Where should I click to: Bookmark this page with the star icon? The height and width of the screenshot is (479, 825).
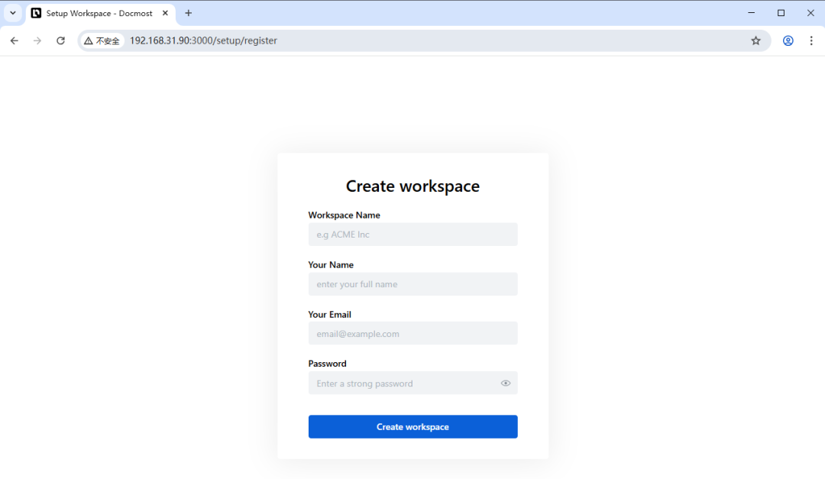[755, 40]
